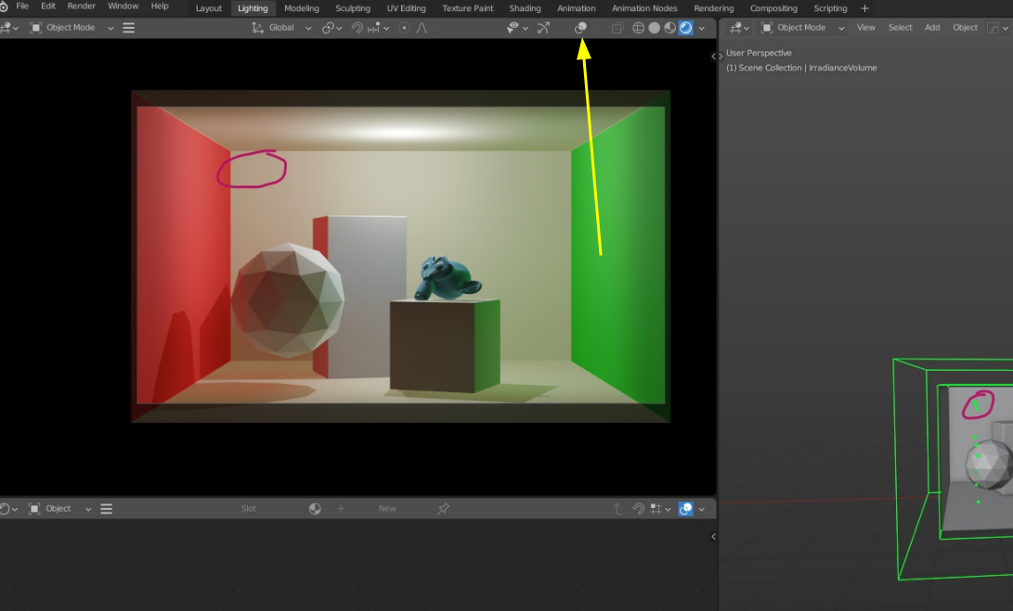Open viewport shading options dropdown in top header
The width and height of the screenshot is (1013, 611).
(x=702, y=28)
